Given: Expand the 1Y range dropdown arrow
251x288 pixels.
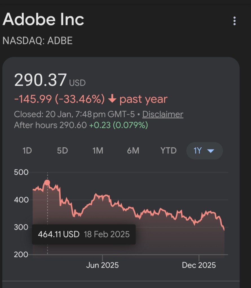Looking at the screenshot, I should coord(211,151).
